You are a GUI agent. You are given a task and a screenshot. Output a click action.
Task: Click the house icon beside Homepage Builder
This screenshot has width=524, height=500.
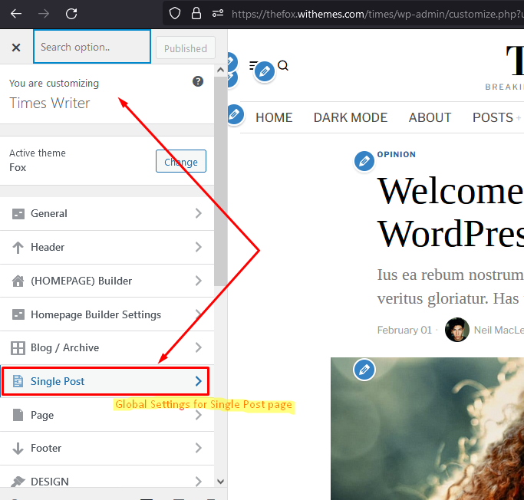point(18,281)
